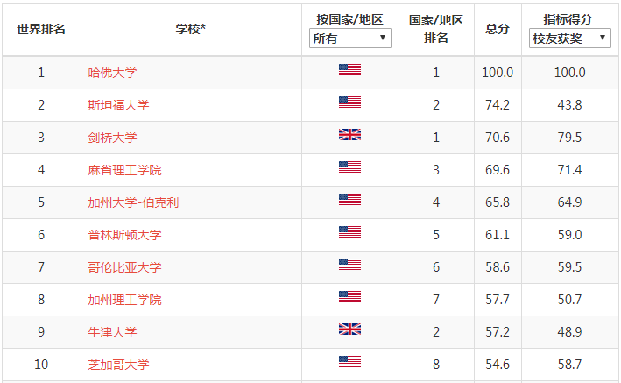
Task: Click the UK flag in Cambridge's row
Action: coord(349,135)
